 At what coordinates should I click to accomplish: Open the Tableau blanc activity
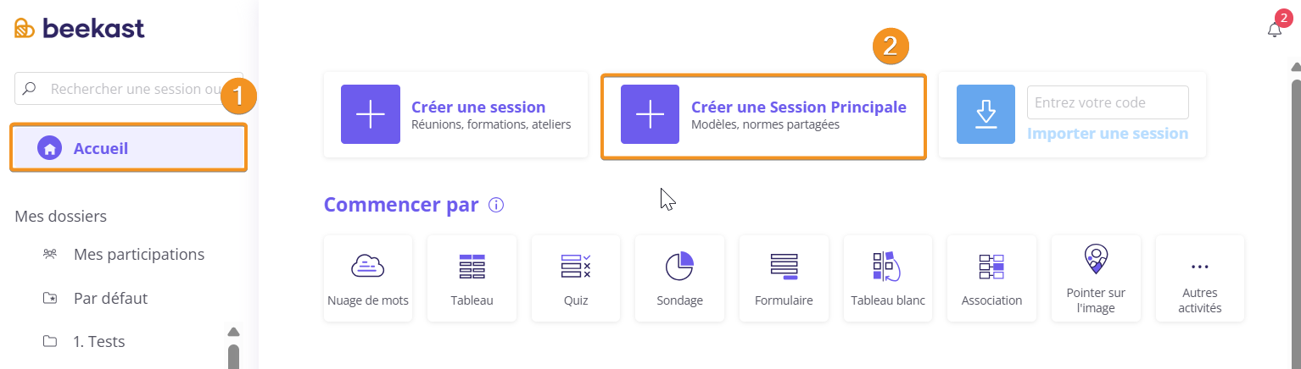tap(888, 278)
